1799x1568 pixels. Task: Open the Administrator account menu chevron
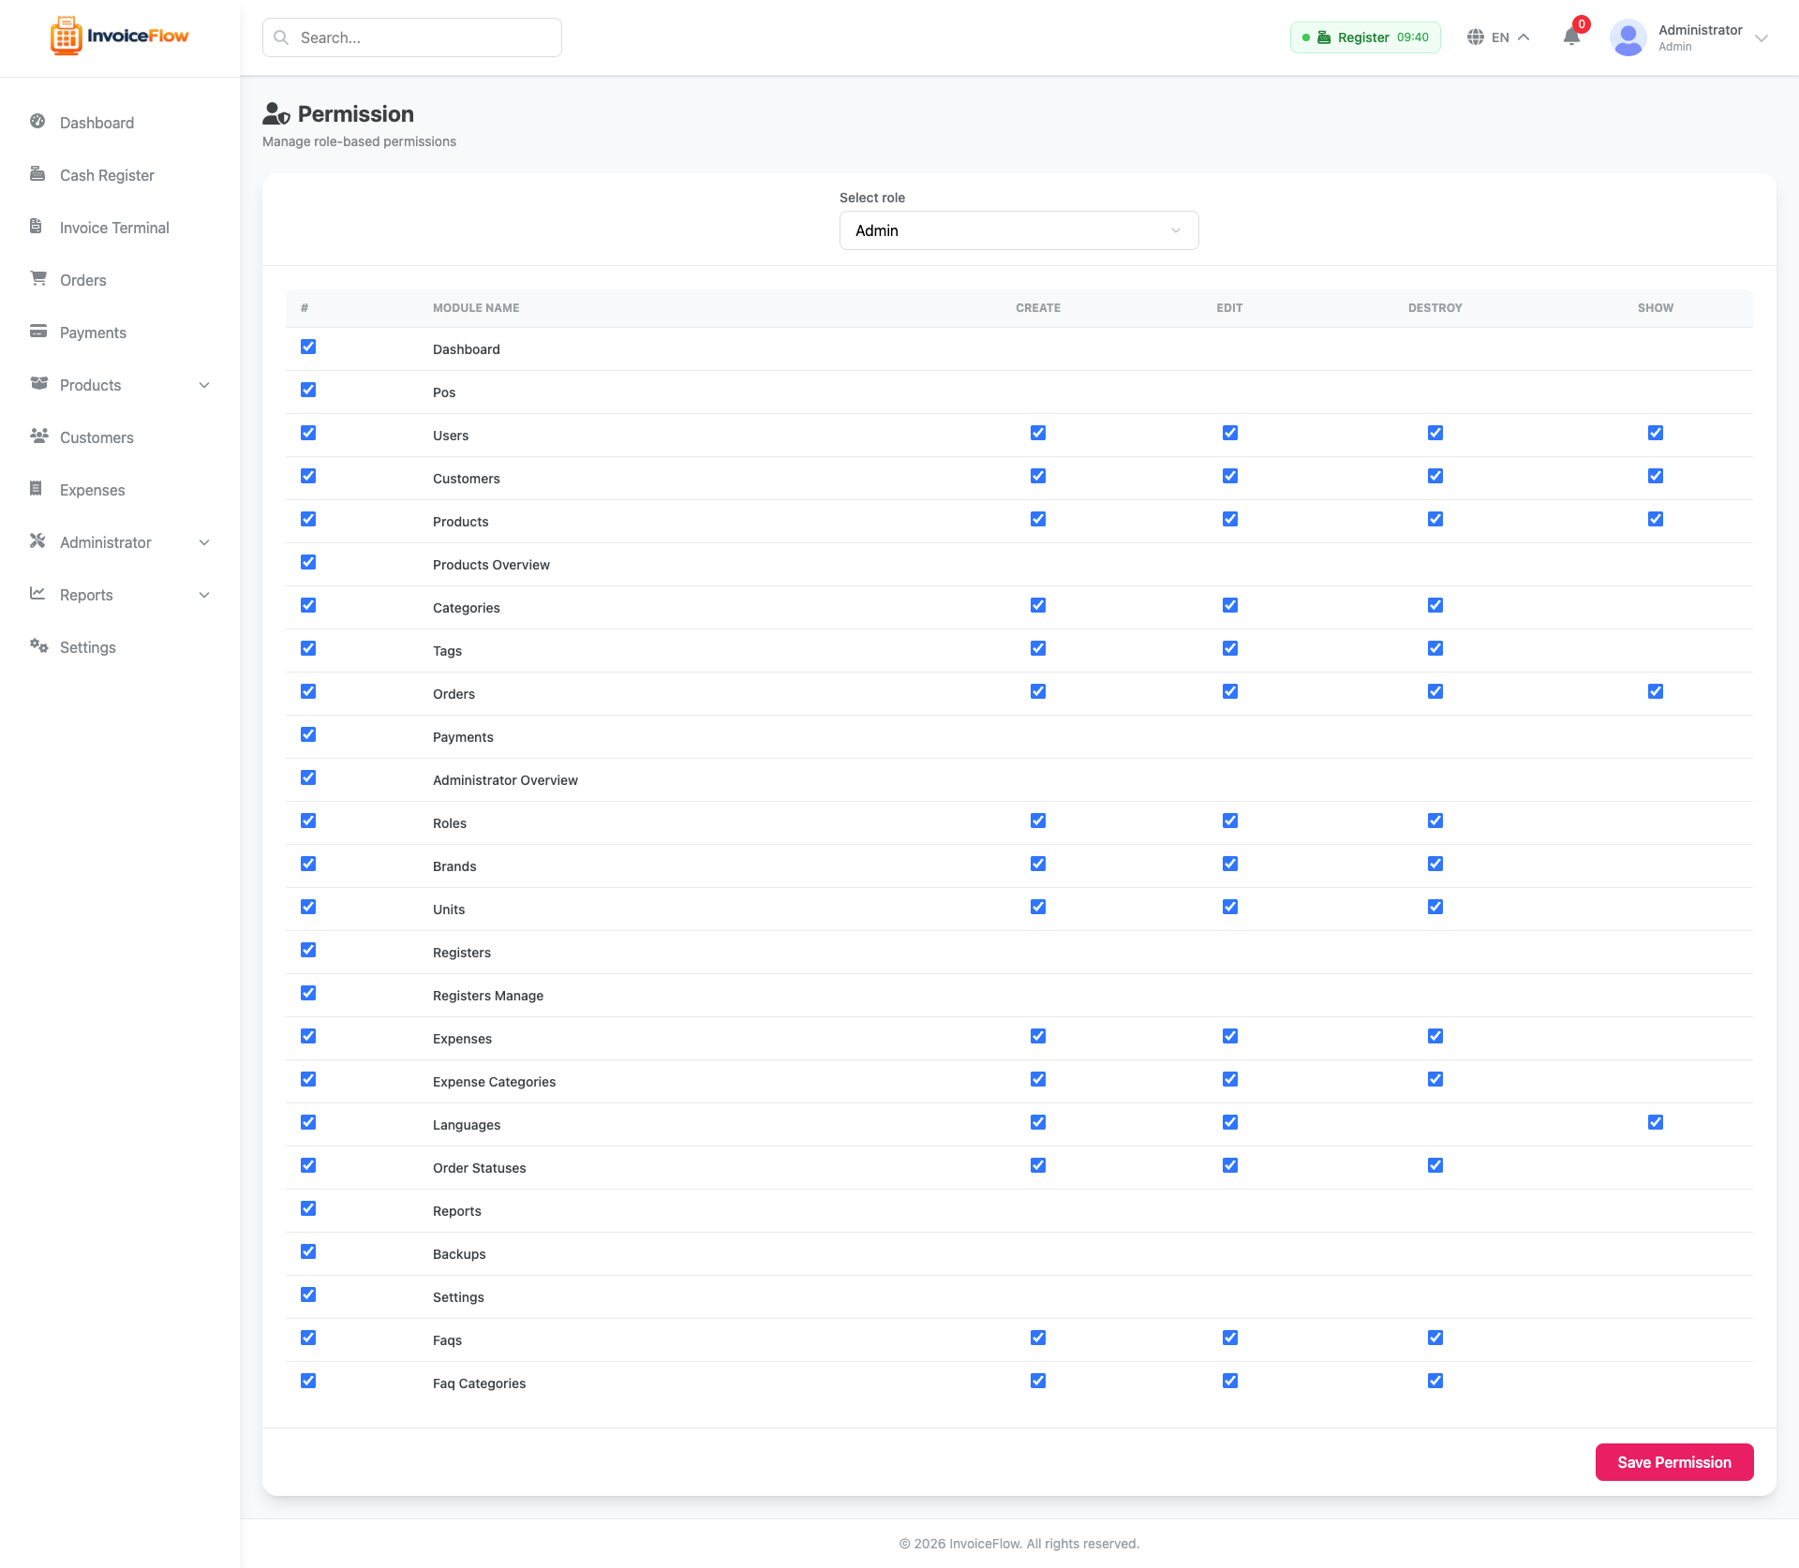(x=1762, y=38)
